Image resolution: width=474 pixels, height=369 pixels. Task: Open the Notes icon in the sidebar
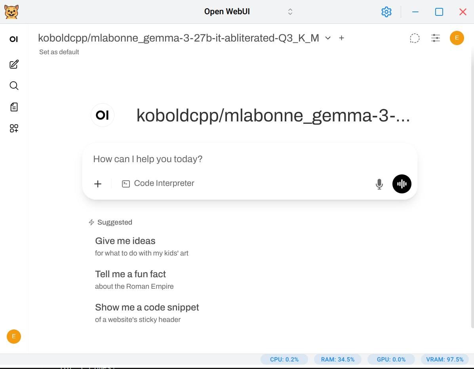coord(14,107)
